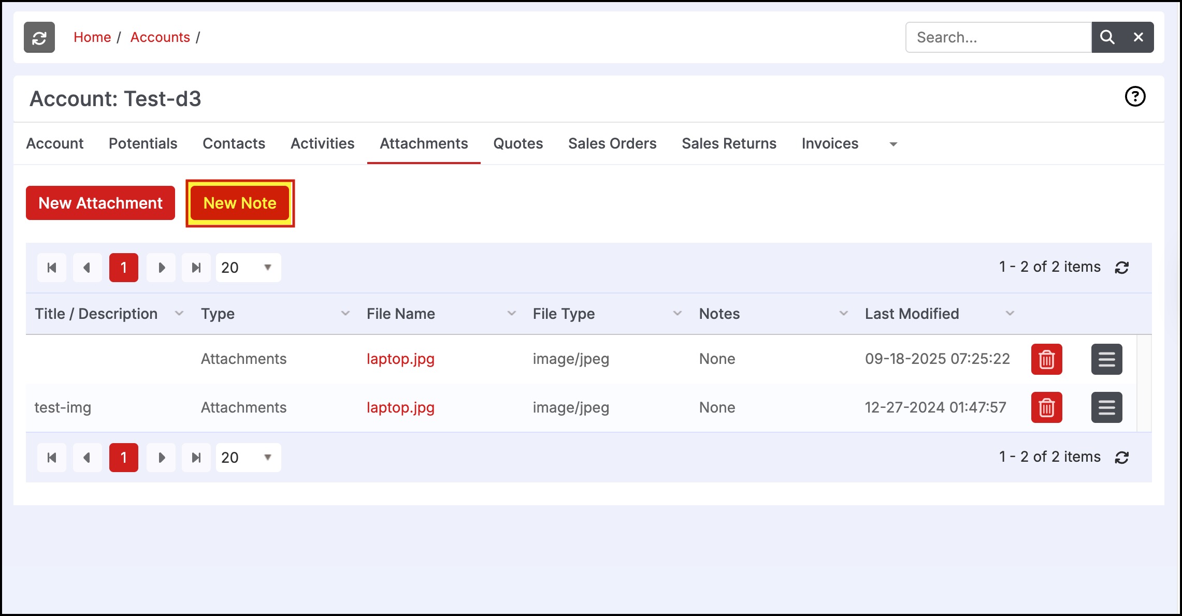
Task: Open top page size dropdown showing 20
Action: coord(248,268)
